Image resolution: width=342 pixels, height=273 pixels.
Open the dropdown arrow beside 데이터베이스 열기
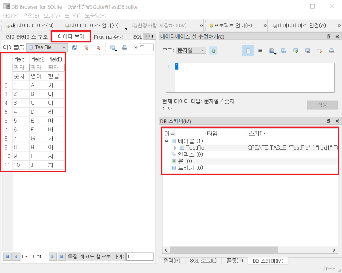[126, 29]
